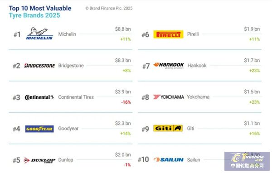Click Continental's -16% change figure
This screenshot has width=272, height=173.
(x=126, y=102)
